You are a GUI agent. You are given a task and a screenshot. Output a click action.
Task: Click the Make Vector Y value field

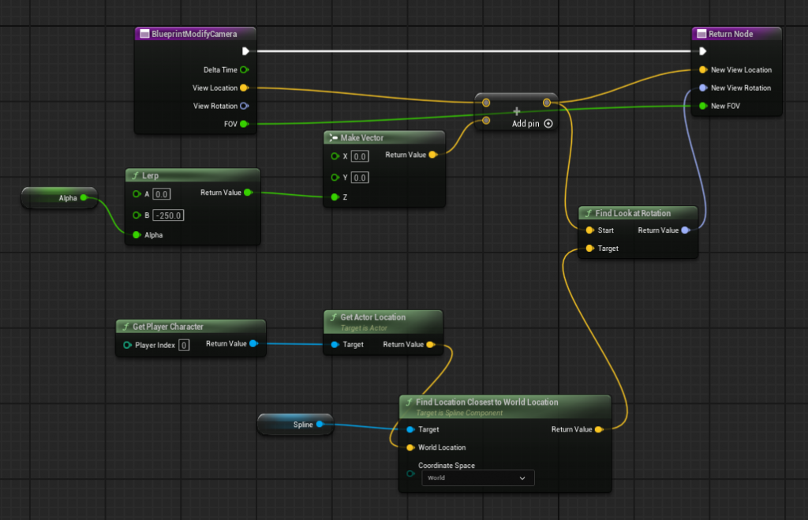tap(360, 178)
